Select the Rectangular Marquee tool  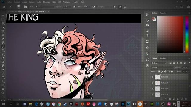click(3, 19)
